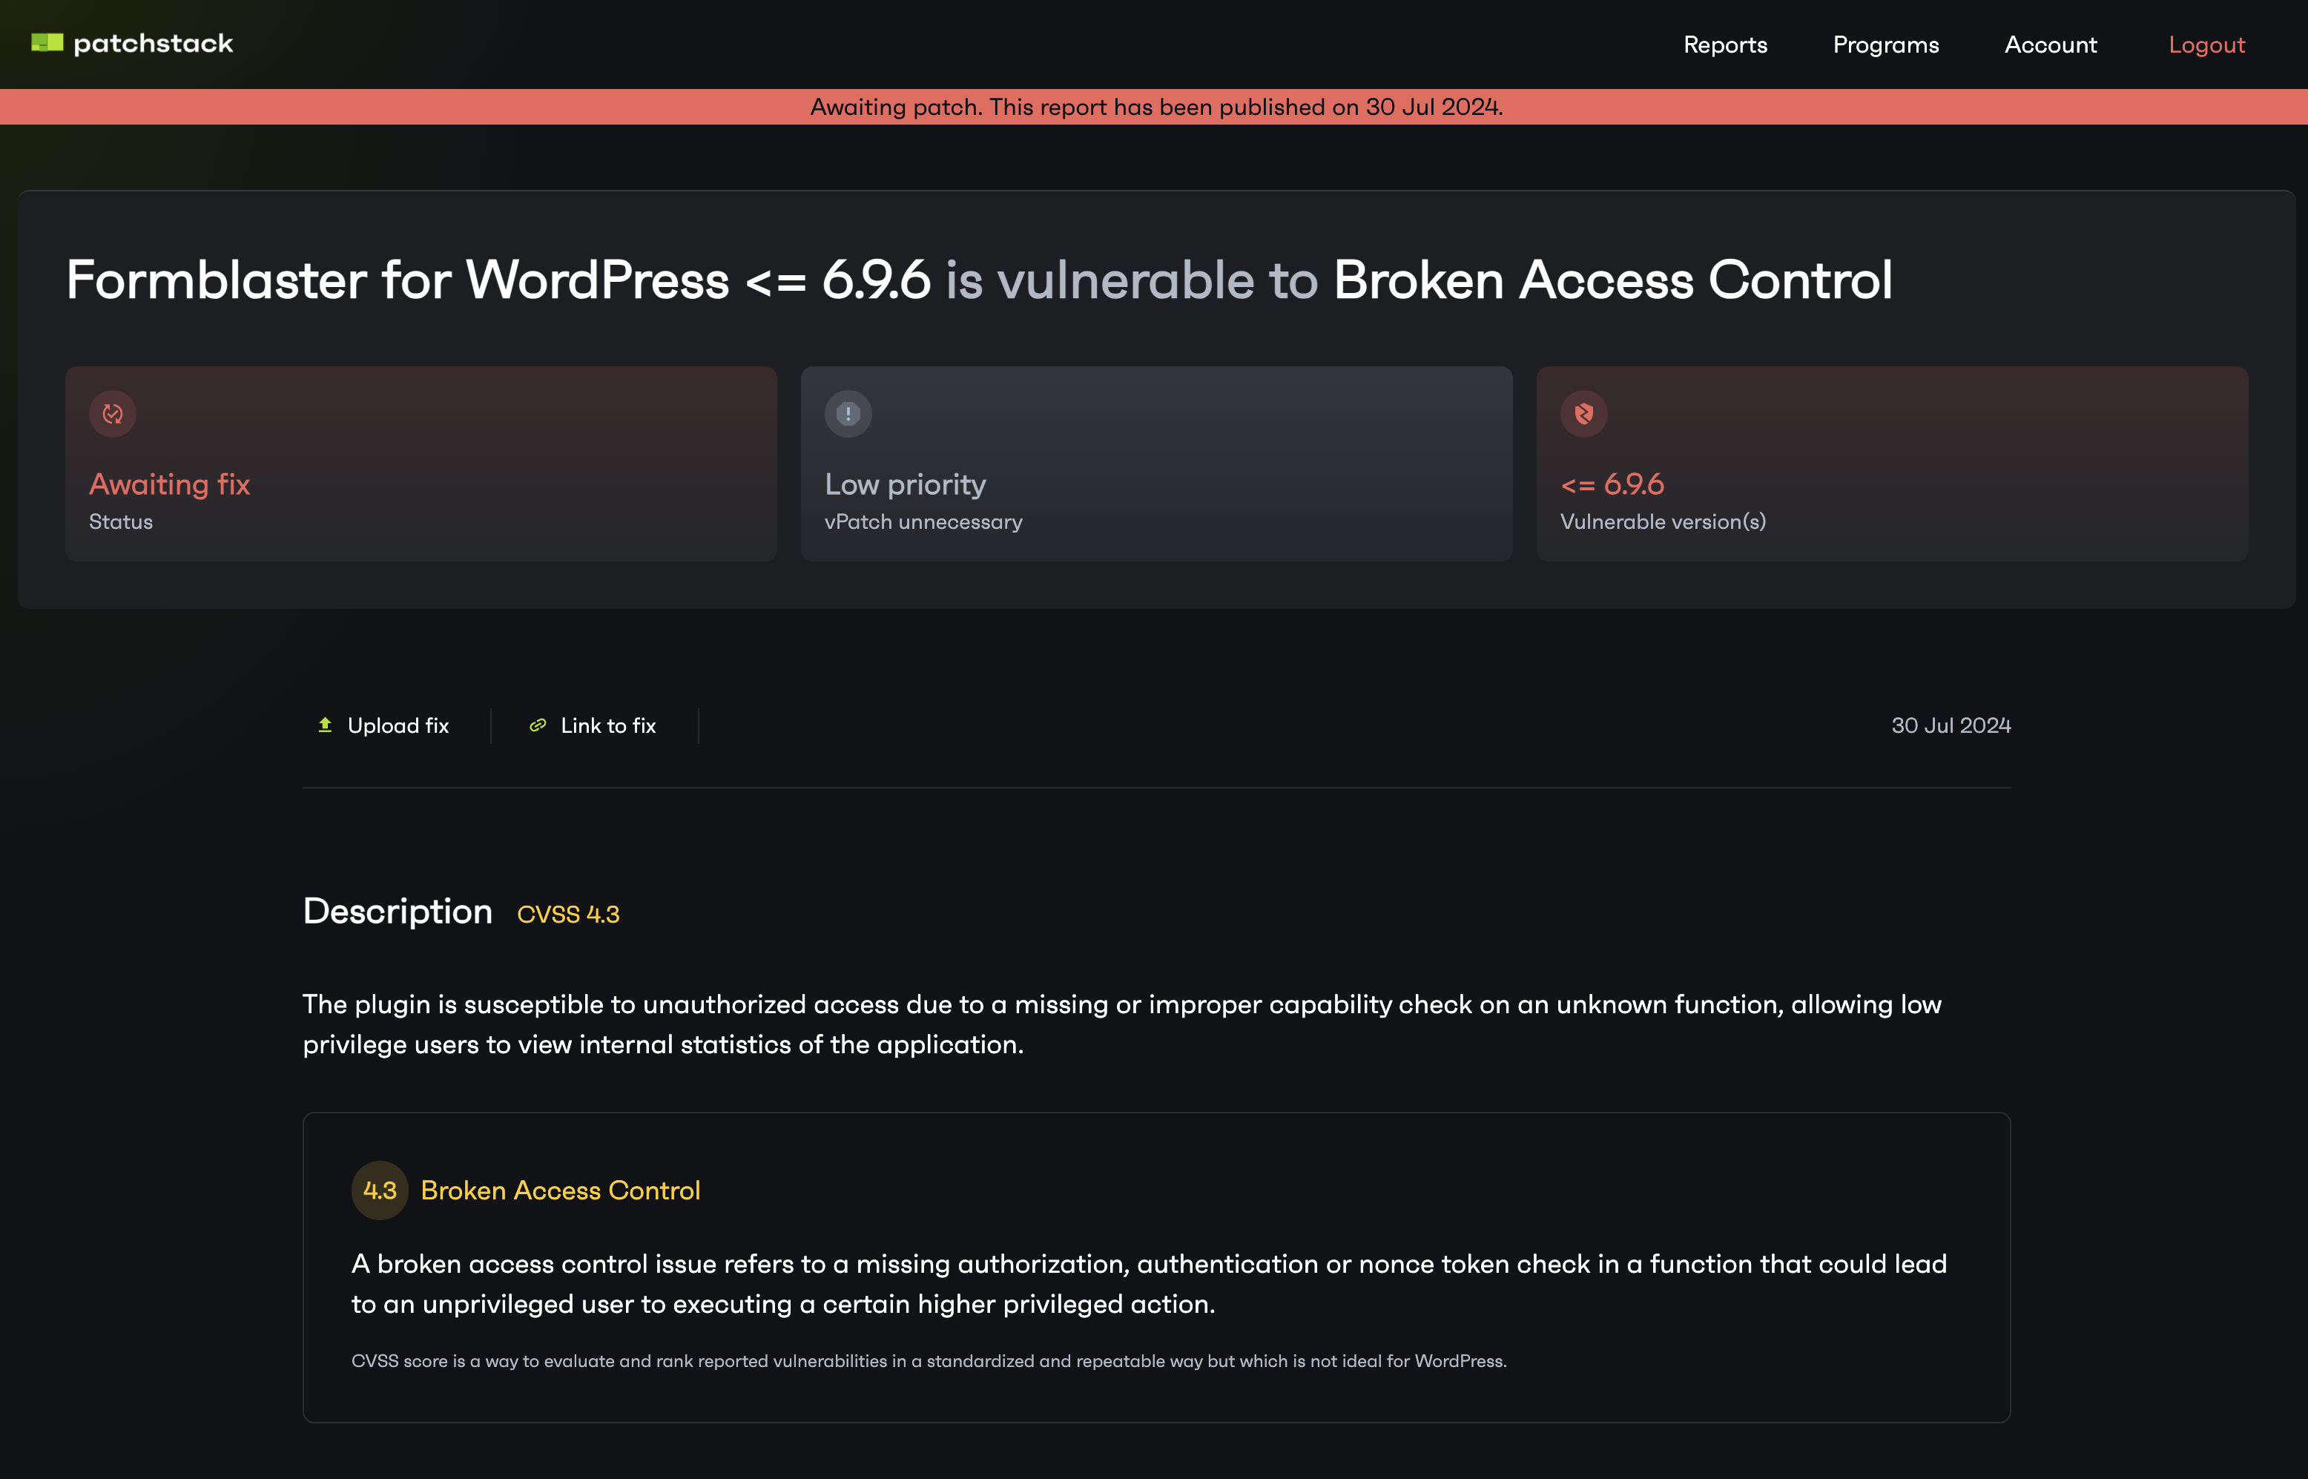
Task: Click the Low priority exclamation icon
Action: [848, 414]
